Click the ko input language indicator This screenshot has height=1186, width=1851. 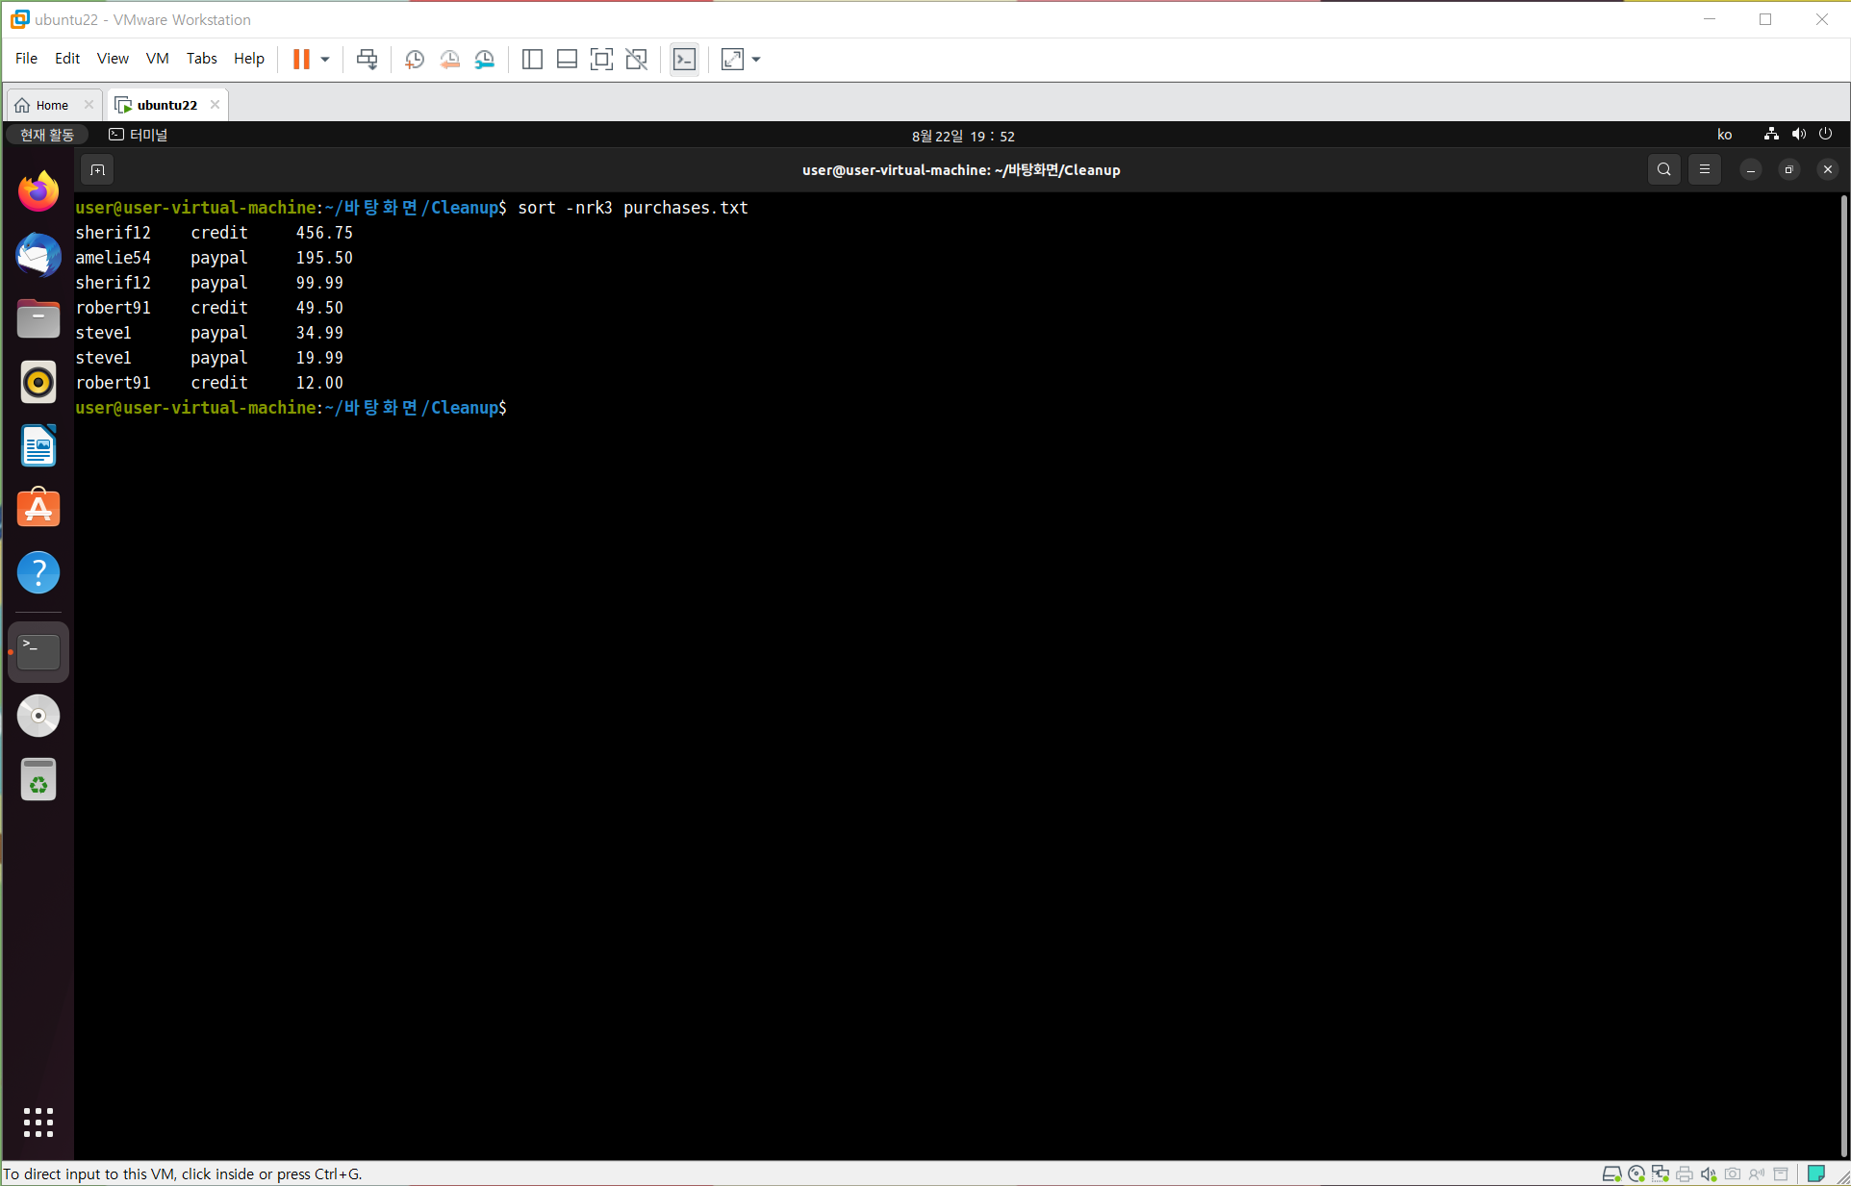click(1724, 135)
